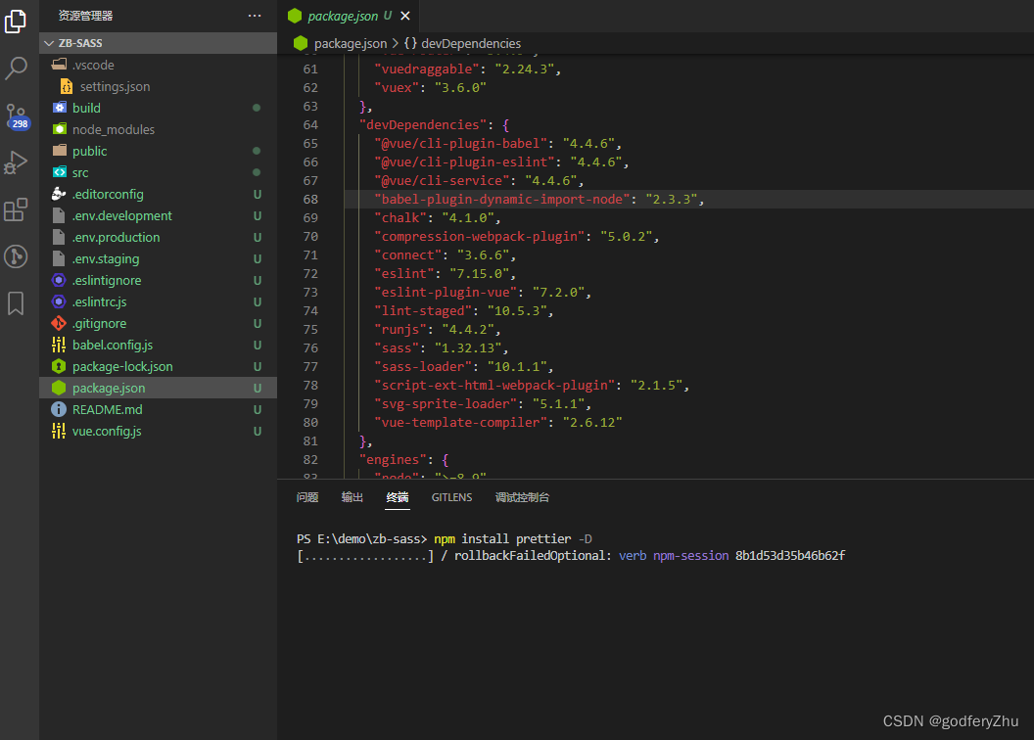Screen dimensions: 1034x740
Task: Click the node_modules folder icon
Action: tap(60, 129)
